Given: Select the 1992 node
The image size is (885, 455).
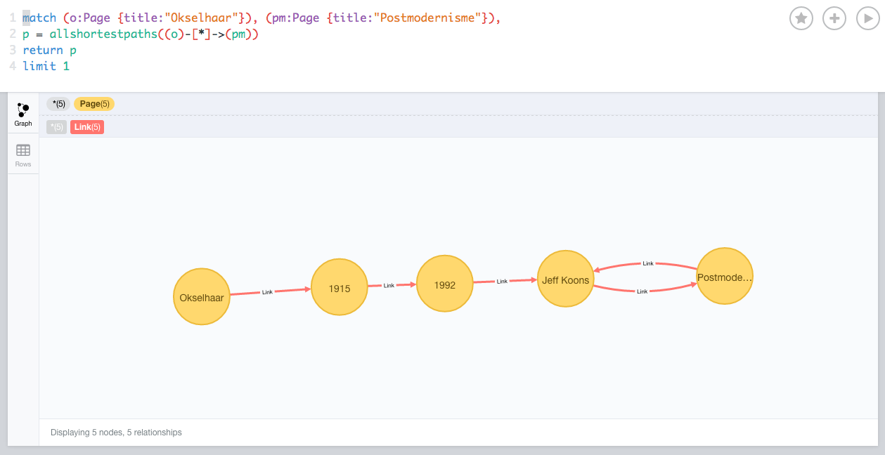Looking at the screenshot, I should pos(445,284).
